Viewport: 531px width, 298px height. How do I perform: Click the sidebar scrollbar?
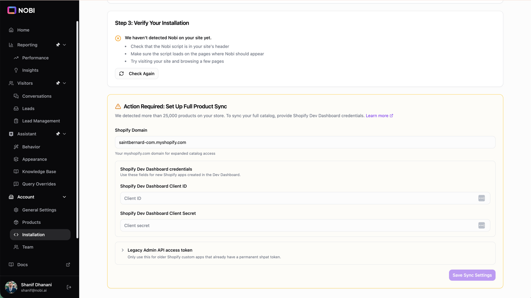(77, 129)
